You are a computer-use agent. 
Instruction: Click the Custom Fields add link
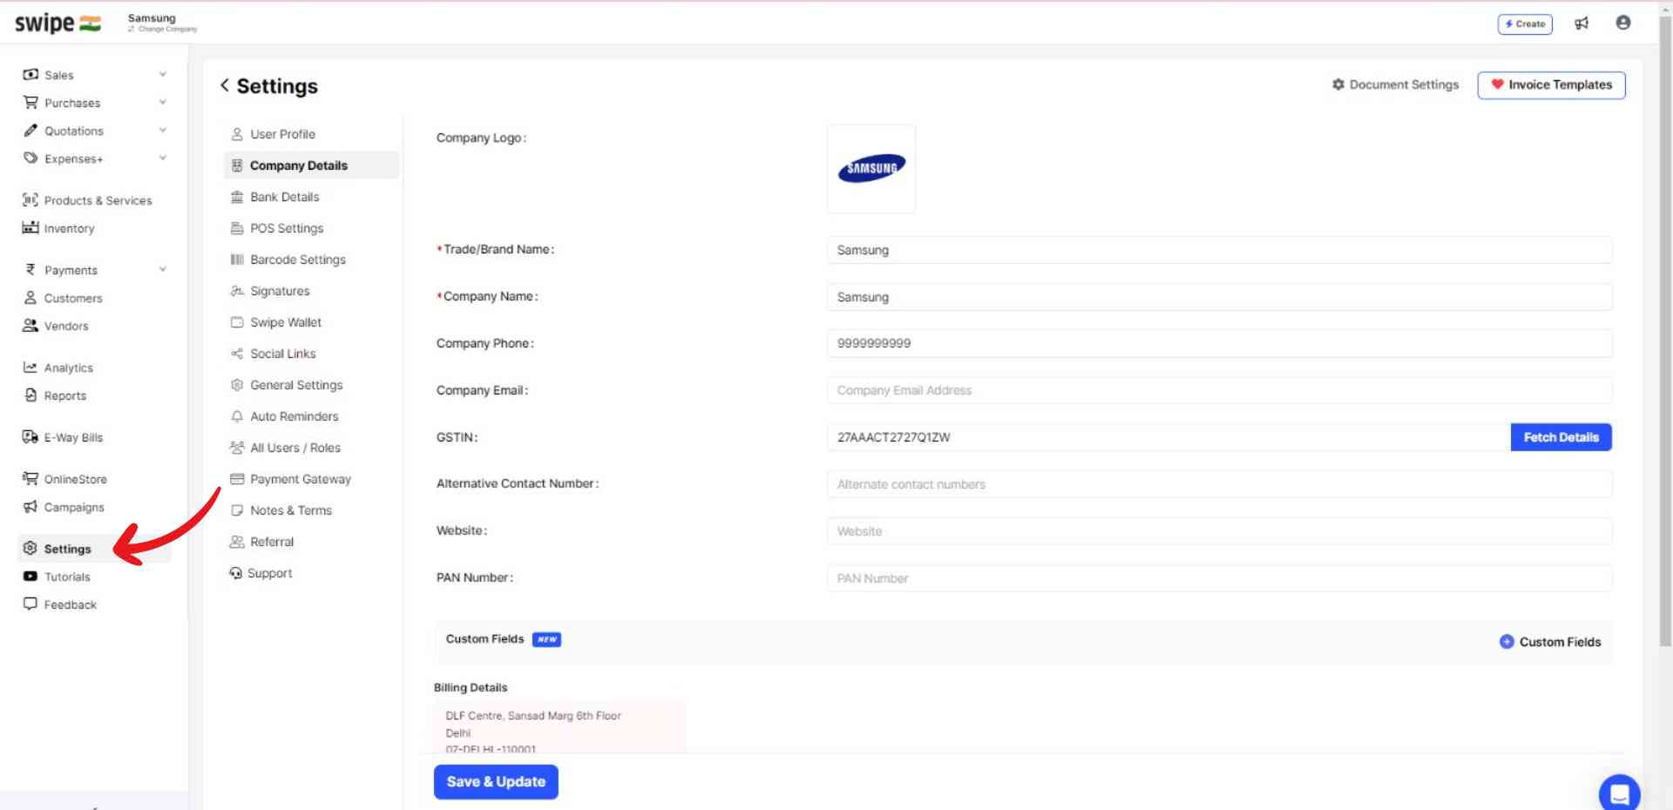coord(1550,642)
